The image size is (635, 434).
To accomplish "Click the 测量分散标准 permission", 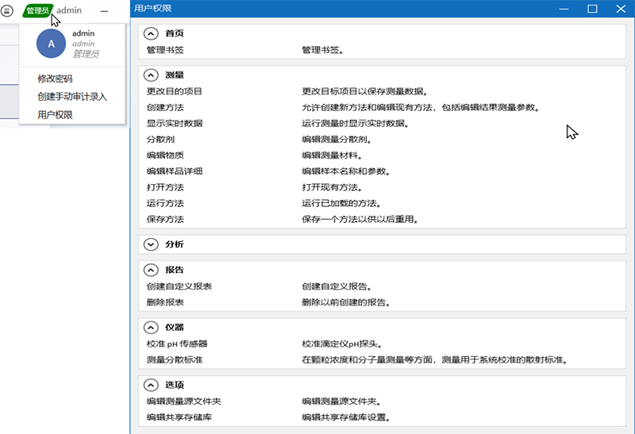I will point(174,360).
